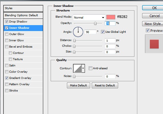Click the Make Default button

[x=78, y=85]
